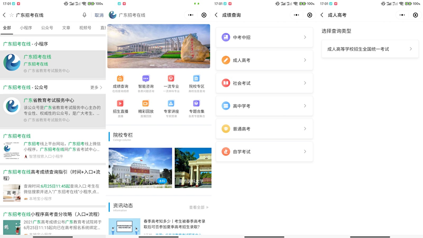Switch to the 视频号 search tab
The height and width of the screenshot is (238, 423).
coord(85,28)
